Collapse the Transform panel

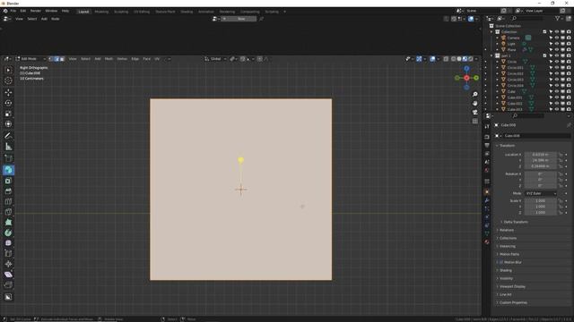click(x=507, y=145)
